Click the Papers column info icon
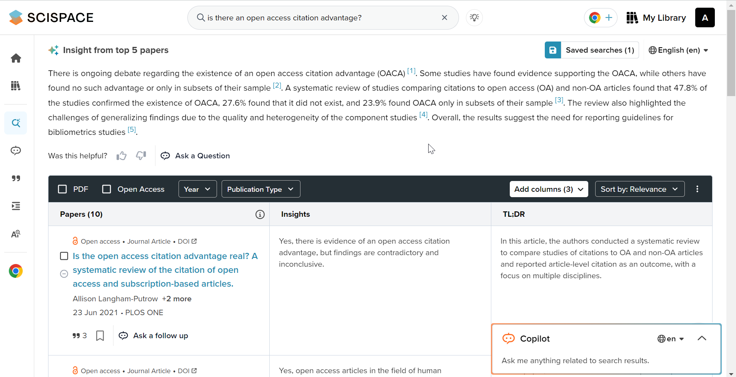This screenshot has height=377, width=736. pos(260,214)
